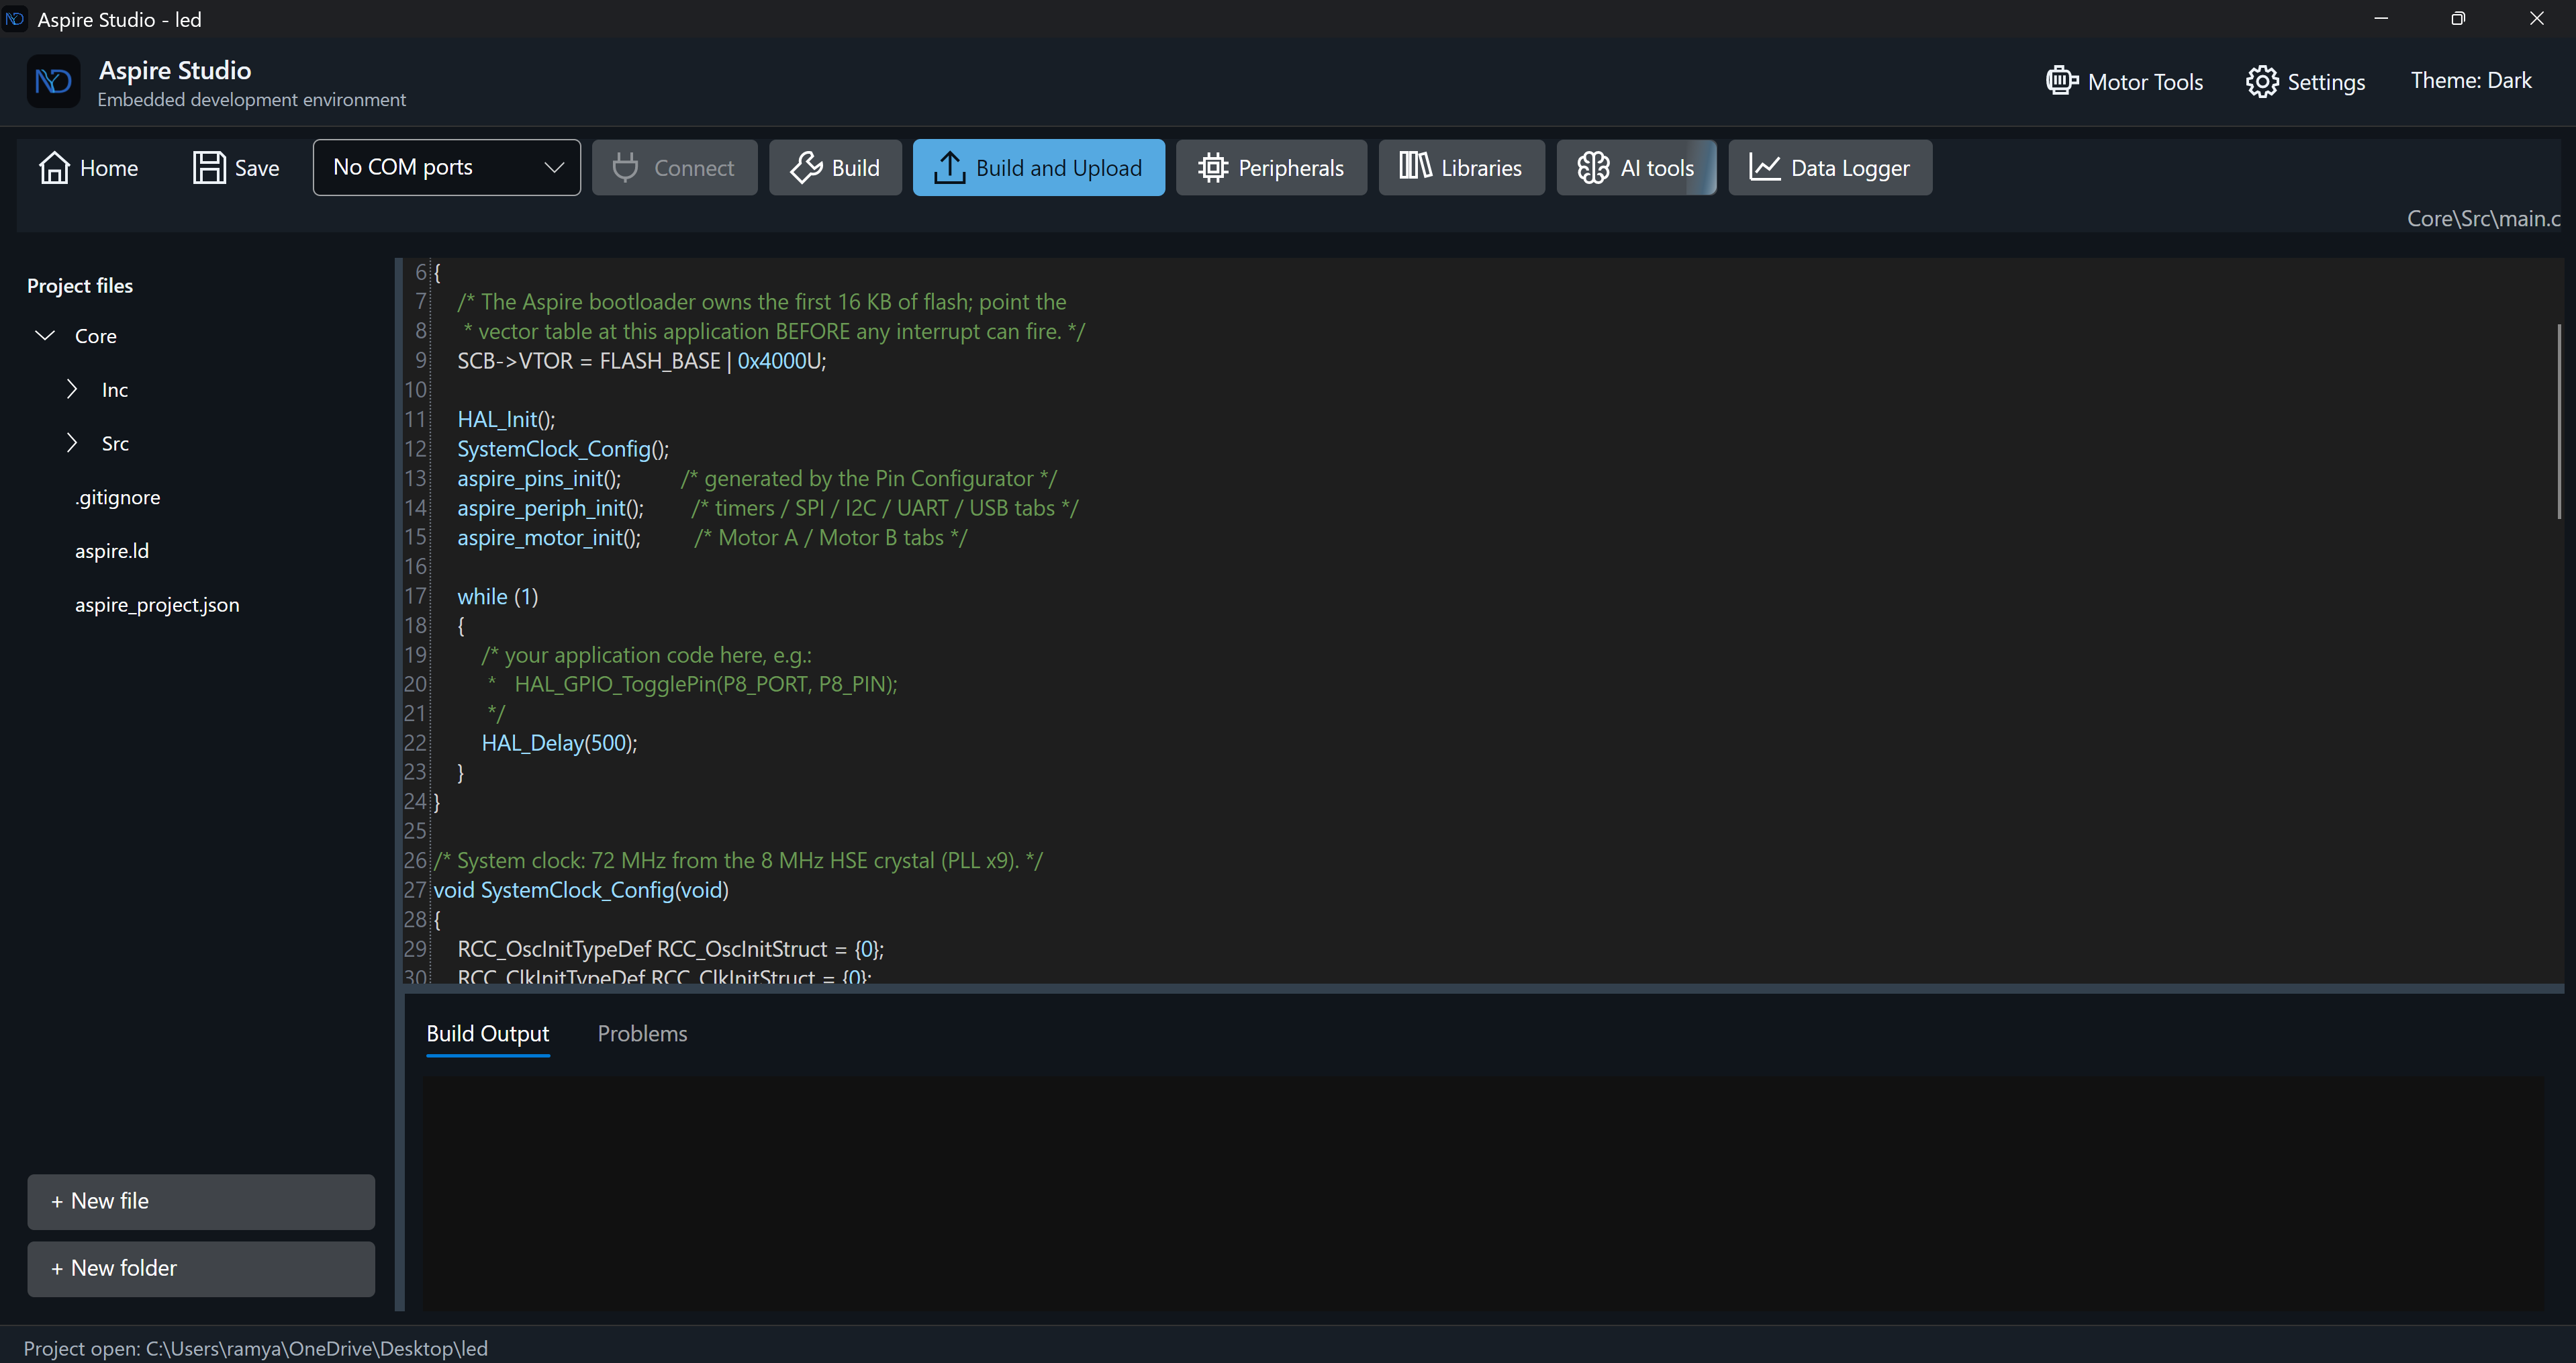Click the void SystemClock_Config(void) line
This screenshot has height=1363, width=2576.
tap(581, 890)
